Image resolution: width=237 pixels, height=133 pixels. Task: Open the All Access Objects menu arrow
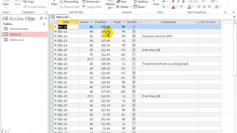41,18
